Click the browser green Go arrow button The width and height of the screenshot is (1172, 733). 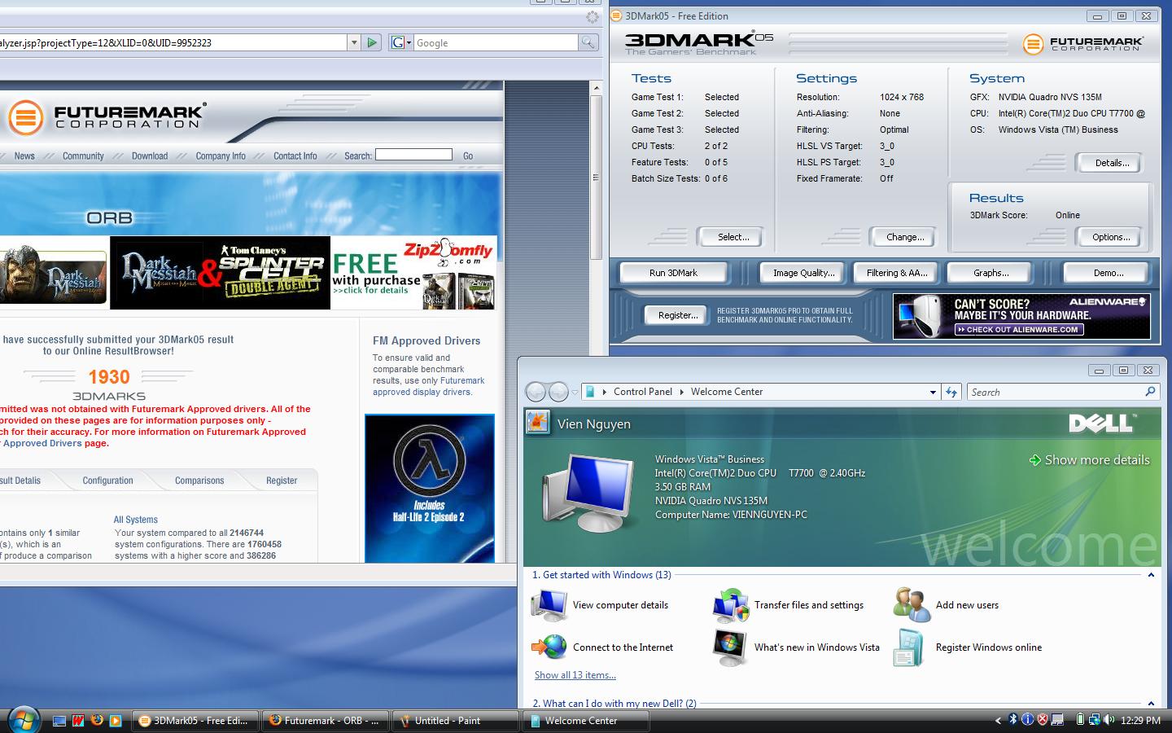coord(372,42)
